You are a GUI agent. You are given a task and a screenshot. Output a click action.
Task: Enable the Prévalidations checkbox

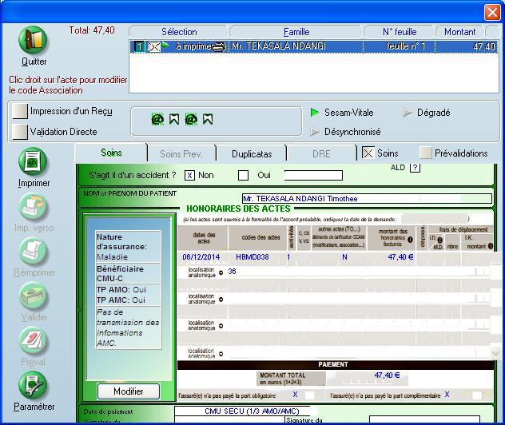(x=426, y=153)
